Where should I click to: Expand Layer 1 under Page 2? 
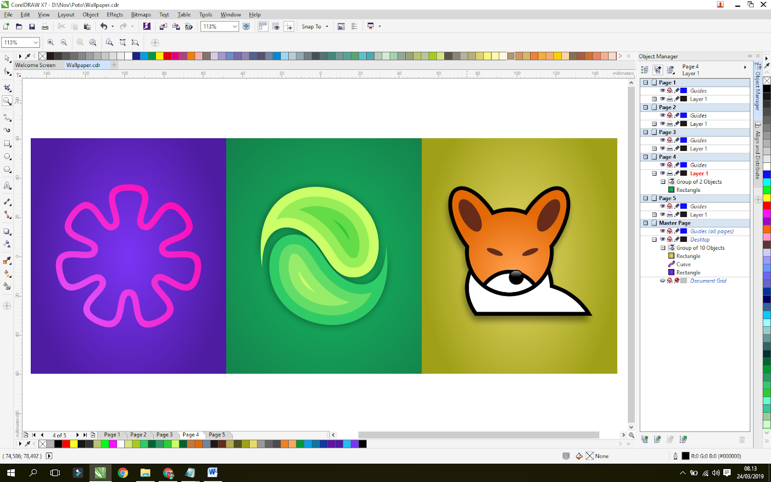click(654, 124)
